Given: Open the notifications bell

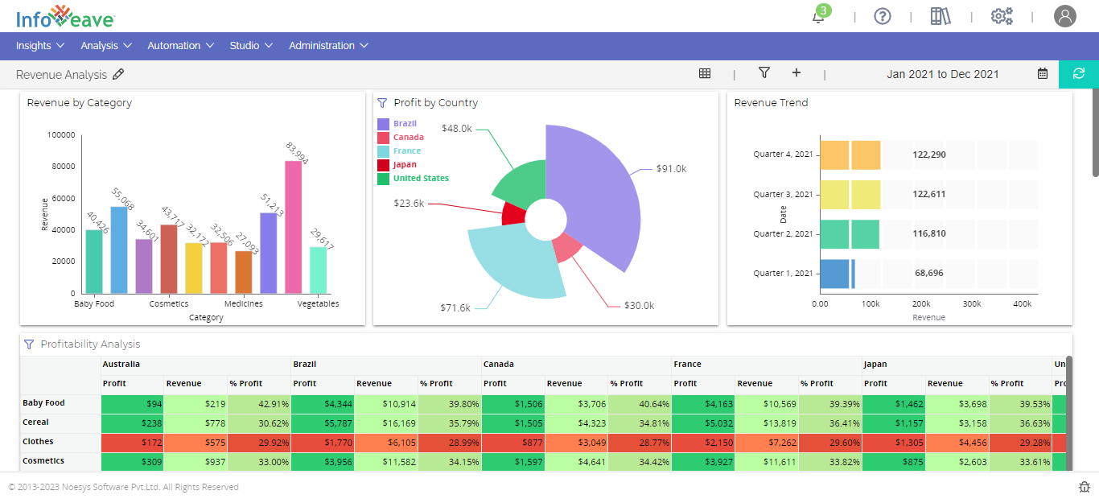Looking at the screenshot, I should point(818,16).
